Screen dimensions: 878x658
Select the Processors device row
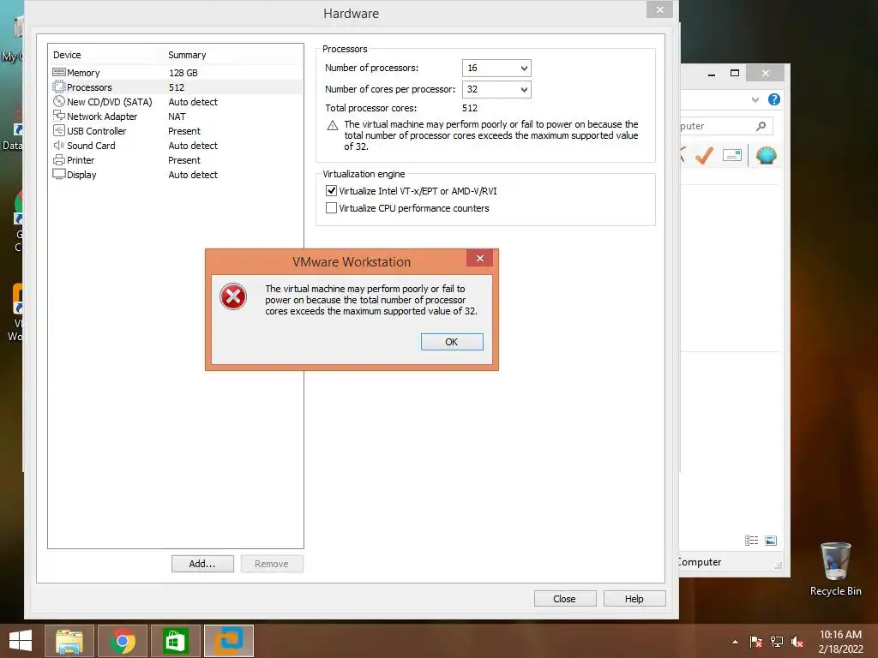177,87
